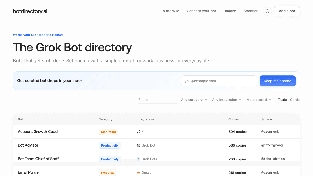
Task: Open the Bot Advisor bot
Action: [28, 145]
